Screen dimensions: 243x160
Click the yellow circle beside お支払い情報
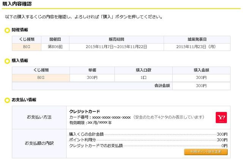coord(7,100)
